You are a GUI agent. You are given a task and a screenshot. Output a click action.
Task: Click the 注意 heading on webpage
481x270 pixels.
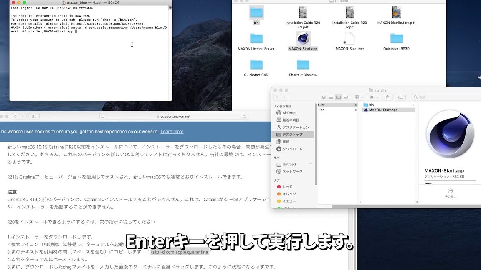click(x=12, y=192)
